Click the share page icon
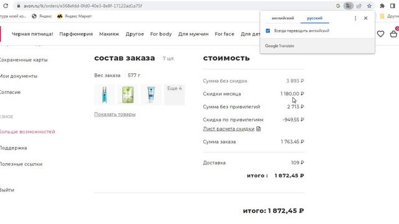Screen dimensions: 399x224 [359, 6]
